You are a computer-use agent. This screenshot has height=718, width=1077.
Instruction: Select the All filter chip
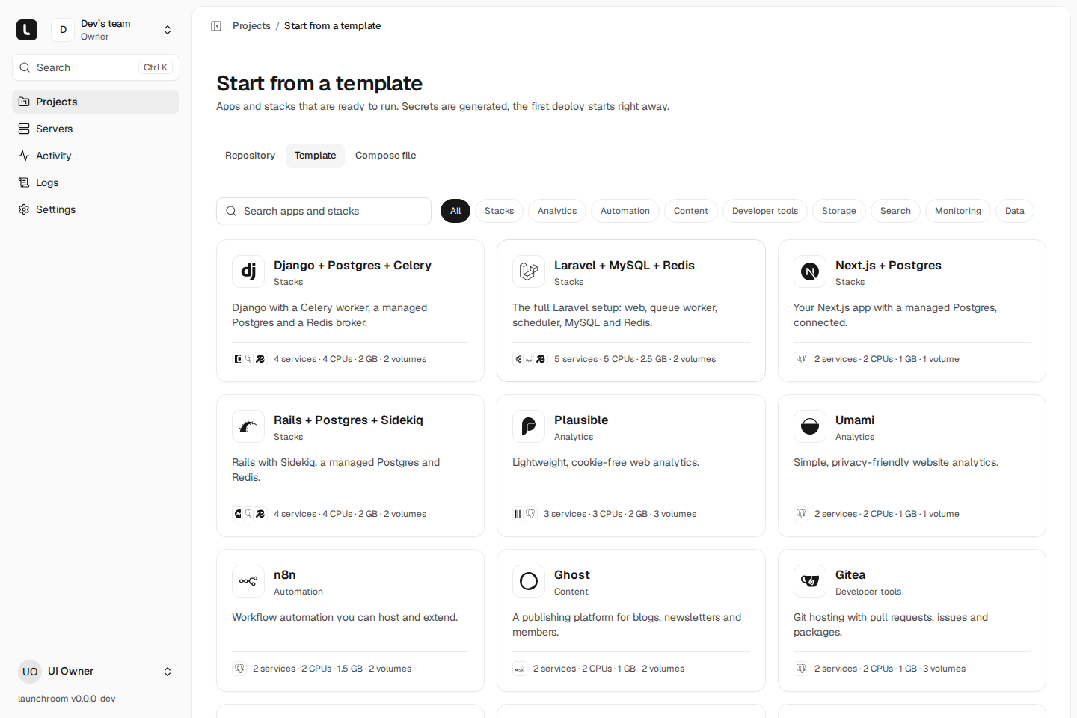tap(455, 211)
